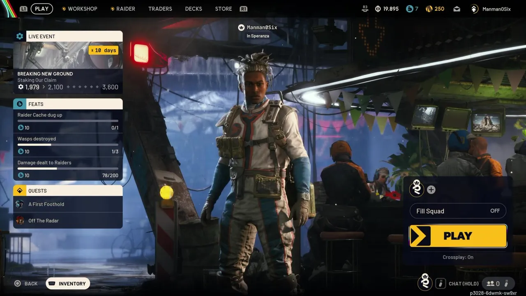Click Crossplay: On text
The image size is (526, 296).
[x=458, y=257]
